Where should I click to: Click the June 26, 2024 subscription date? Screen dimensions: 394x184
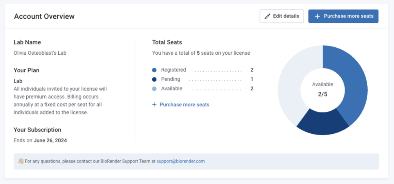(x=50, y=140)
